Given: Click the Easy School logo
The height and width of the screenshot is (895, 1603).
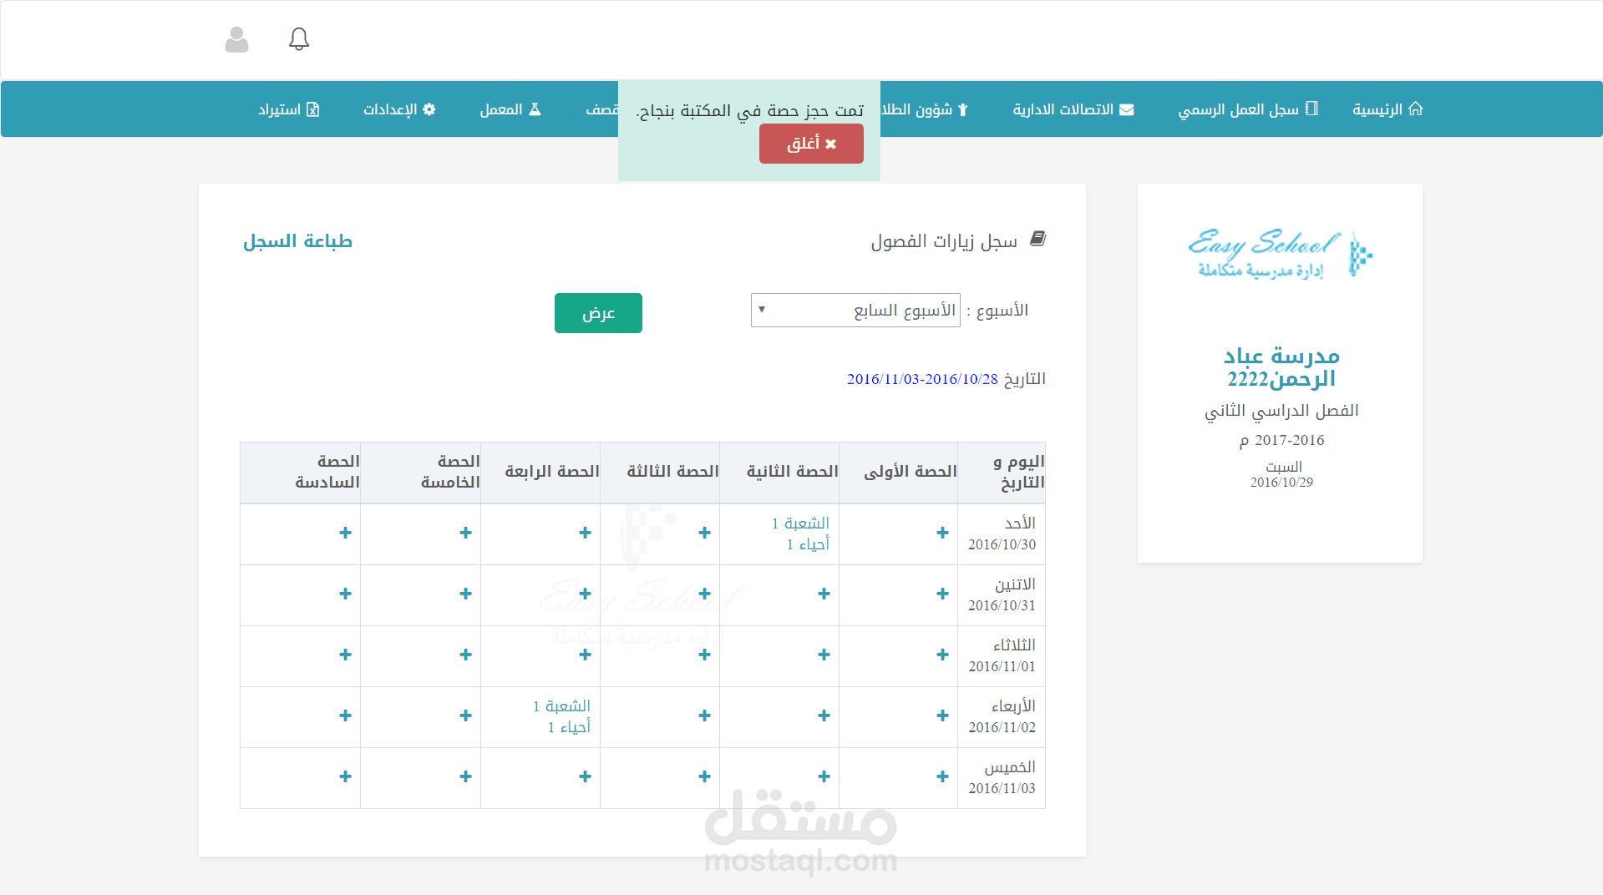Looking at the screenshot, I should click(x=1281, y=254).
